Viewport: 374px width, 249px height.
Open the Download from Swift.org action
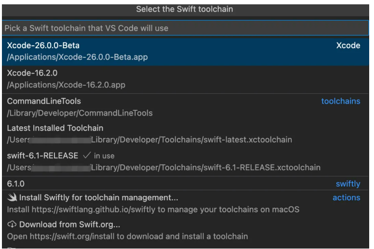pos(186,230)
